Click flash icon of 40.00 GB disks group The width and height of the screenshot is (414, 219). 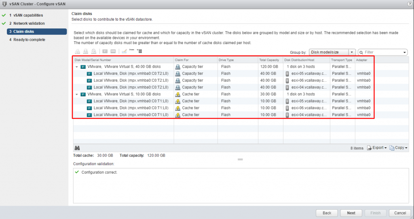pyautogui.click(x=83, y=67)
